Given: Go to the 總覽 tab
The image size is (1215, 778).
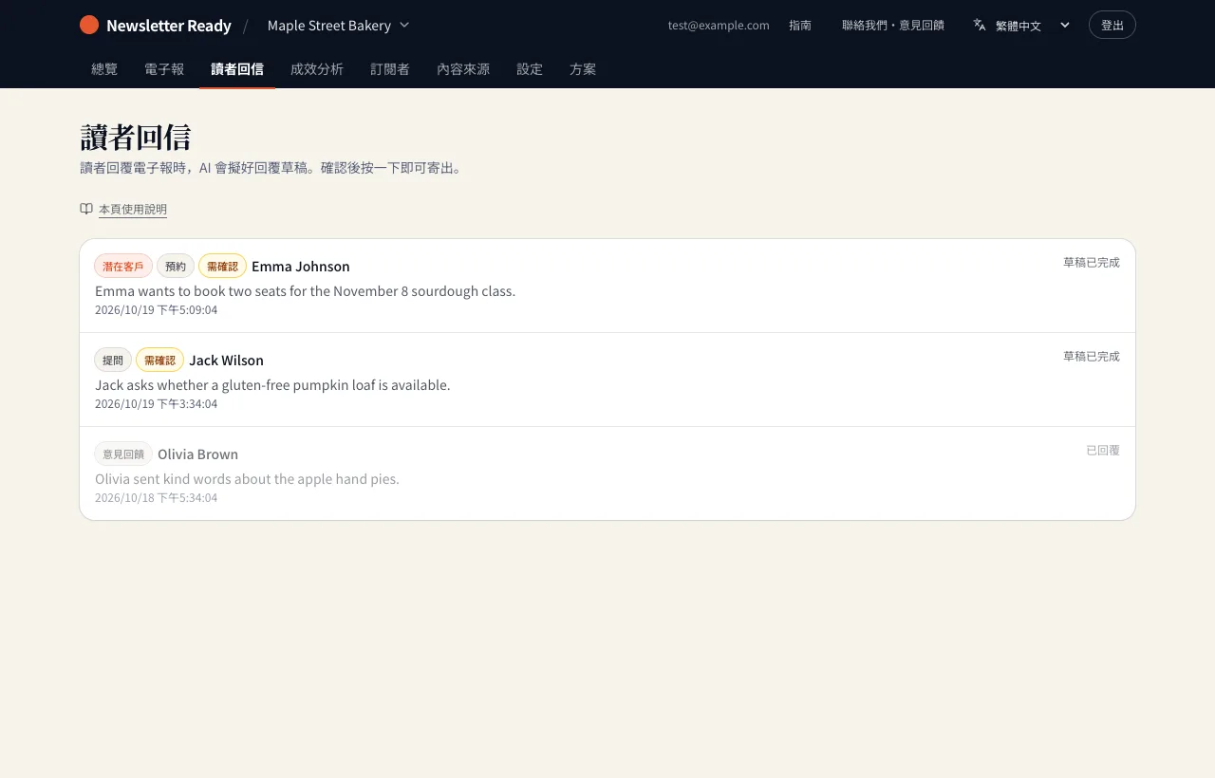Looking at the screenshot, I should coord(104,69).
